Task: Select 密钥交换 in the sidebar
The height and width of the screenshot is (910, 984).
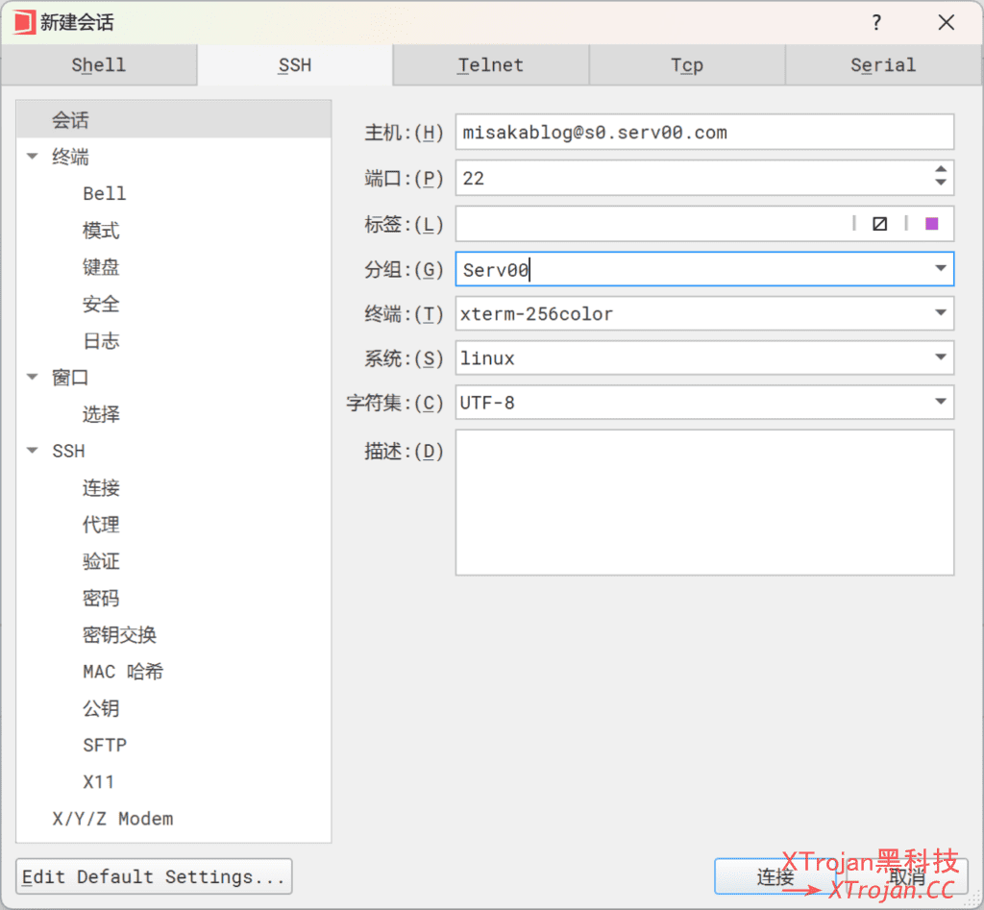Action: (119, 634)
